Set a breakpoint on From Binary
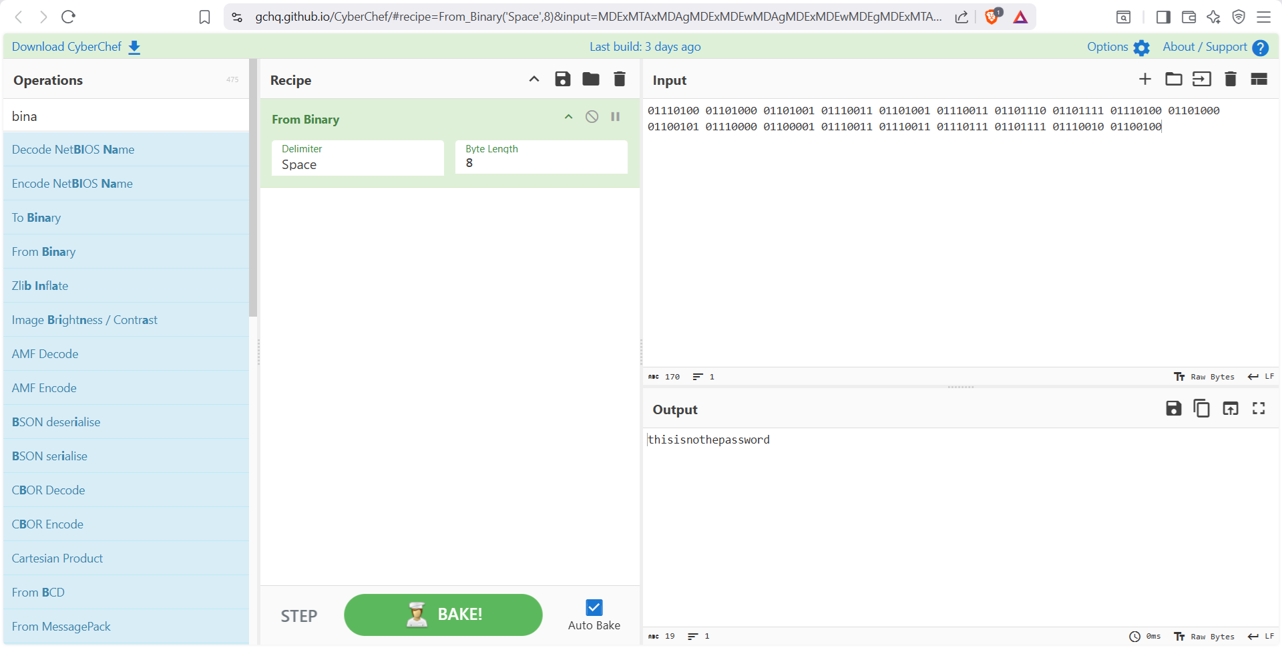1282x648 pixels. click(x=615, y=116)
